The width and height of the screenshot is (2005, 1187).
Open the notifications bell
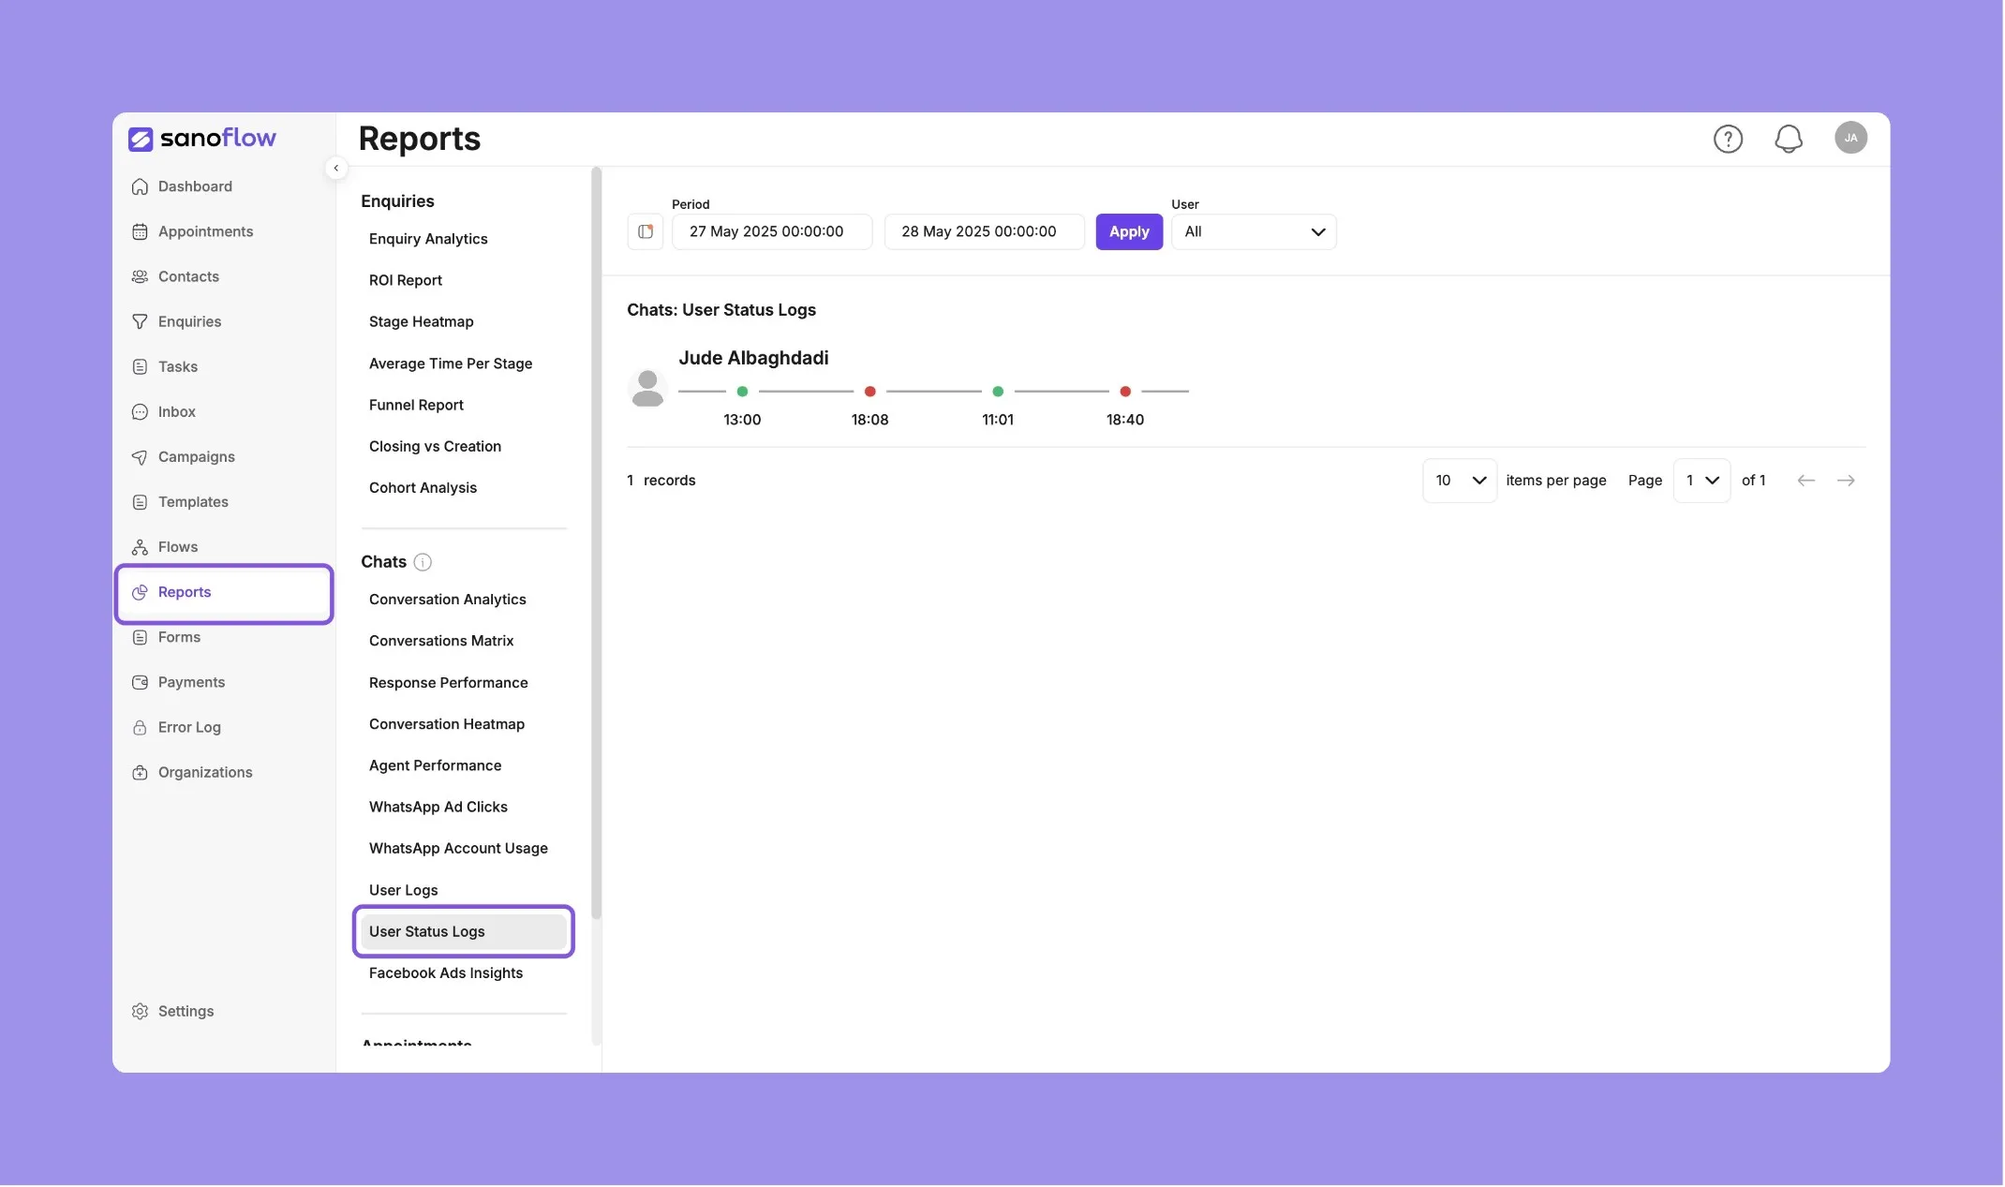[x=1788, y=139]
